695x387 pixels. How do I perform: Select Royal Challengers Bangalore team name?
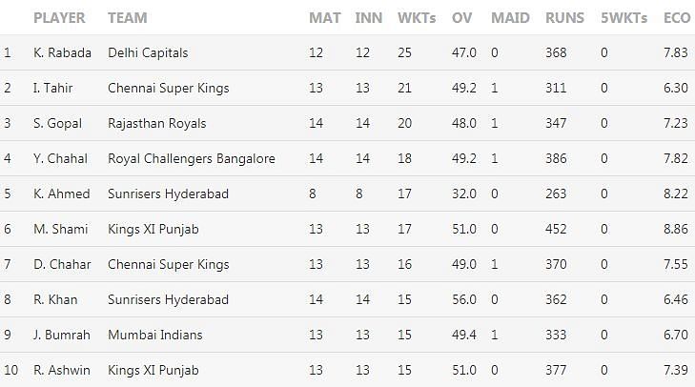click(x=192, y=158)
